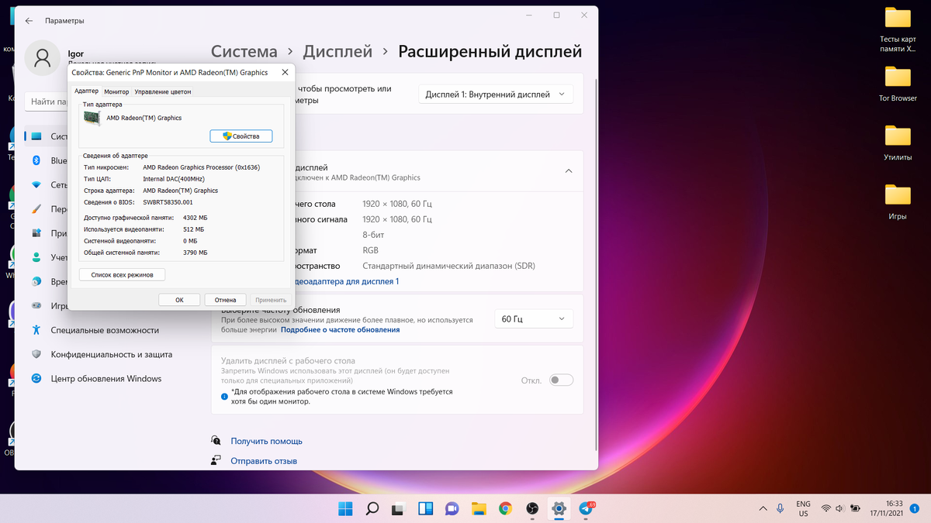931x523 pixels.
Task: Launch Google Chrome from the taskbar
Action: click(507, 509)
